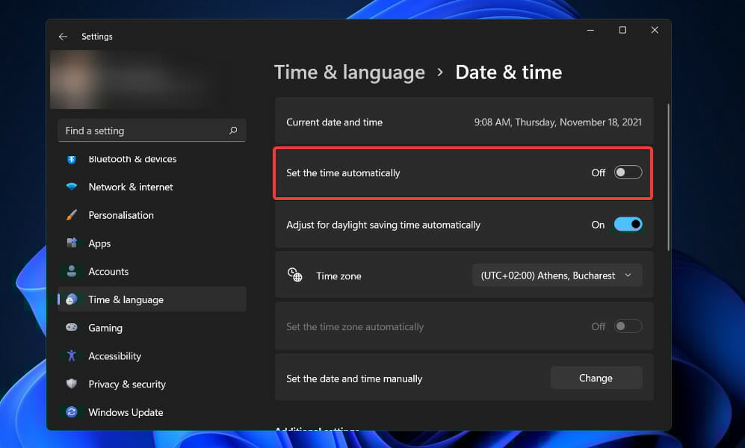Click the settings page vertical scrollbar

click(668, 177)
